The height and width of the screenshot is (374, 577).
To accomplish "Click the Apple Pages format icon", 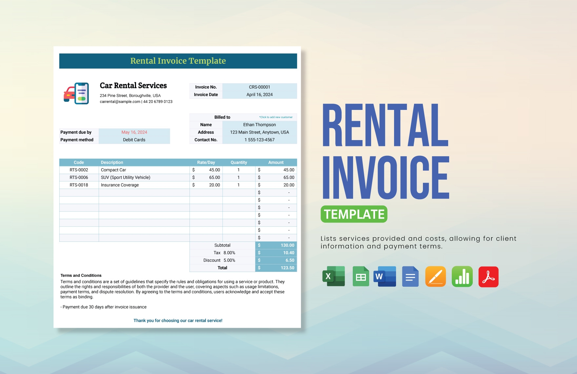I will tap(435, 276).
